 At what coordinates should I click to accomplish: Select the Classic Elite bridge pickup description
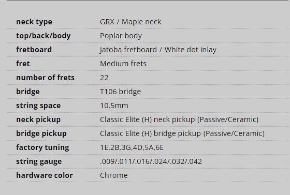coord(182,133)
